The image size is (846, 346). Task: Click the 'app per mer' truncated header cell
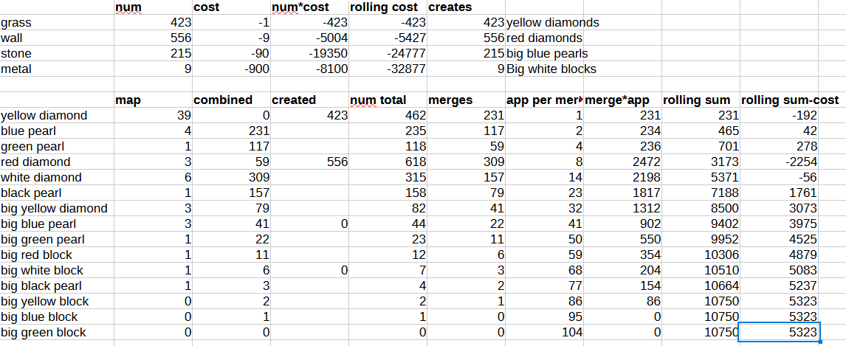[x=544, y=100]
